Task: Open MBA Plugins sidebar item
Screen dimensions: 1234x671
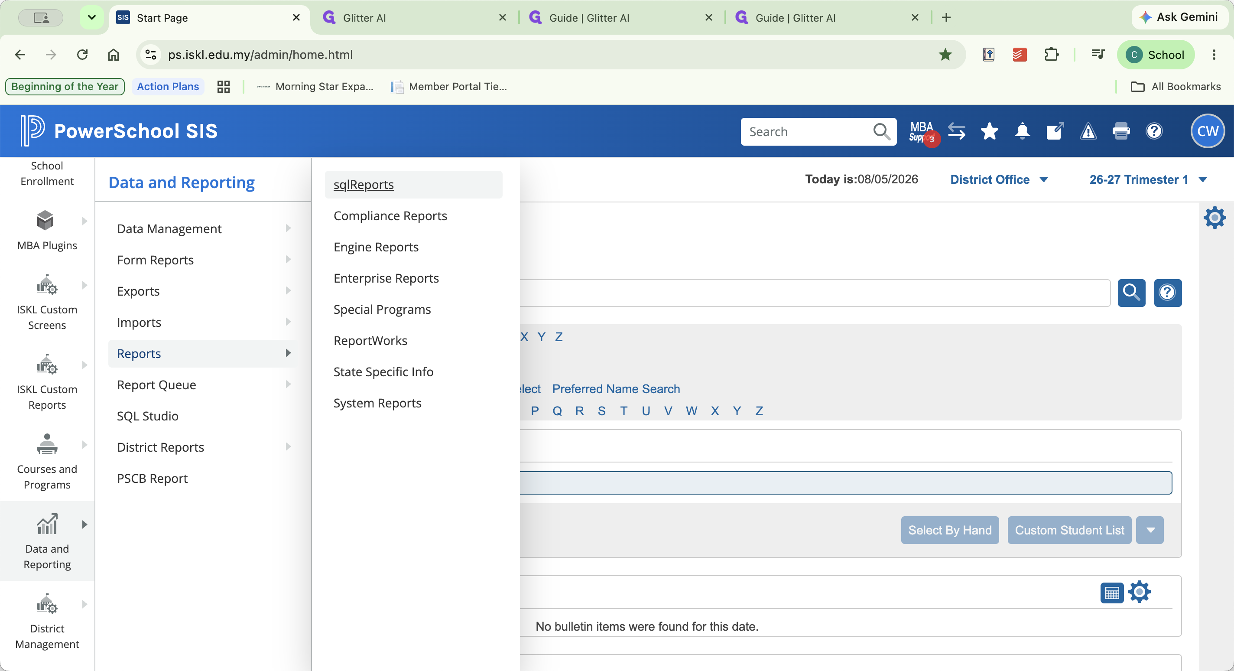Action: [47, 230]
